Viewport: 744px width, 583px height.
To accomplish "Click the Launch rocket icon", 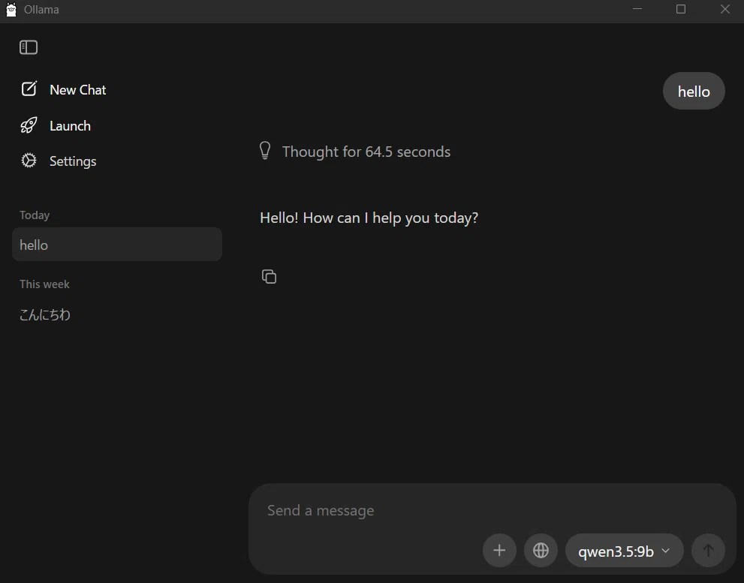I will click(29, 125).
